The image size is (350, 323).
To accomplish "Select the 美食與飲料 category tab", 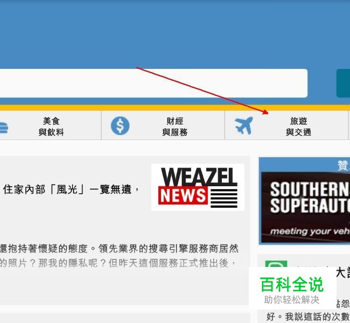I will pyautogui.click(x=50, y=125).
